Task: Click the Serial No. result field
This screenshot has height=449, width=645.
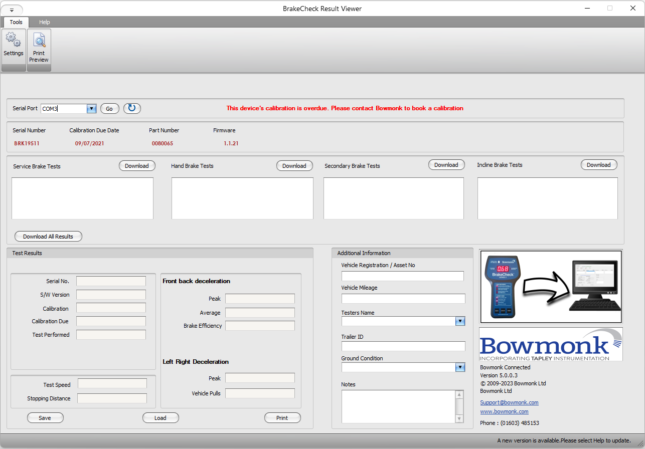Action: pos(111,281)
